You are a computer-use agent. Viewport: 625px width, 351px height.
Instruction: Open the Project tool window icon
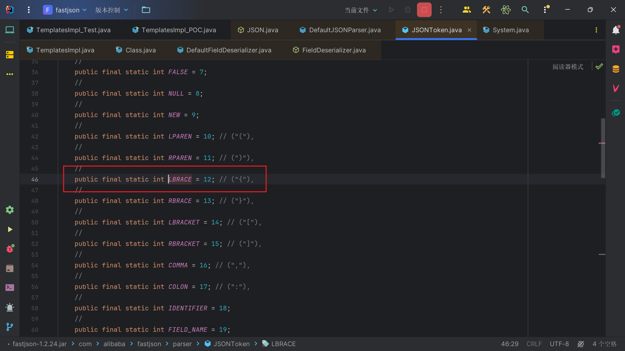click(x=10, y=30)
